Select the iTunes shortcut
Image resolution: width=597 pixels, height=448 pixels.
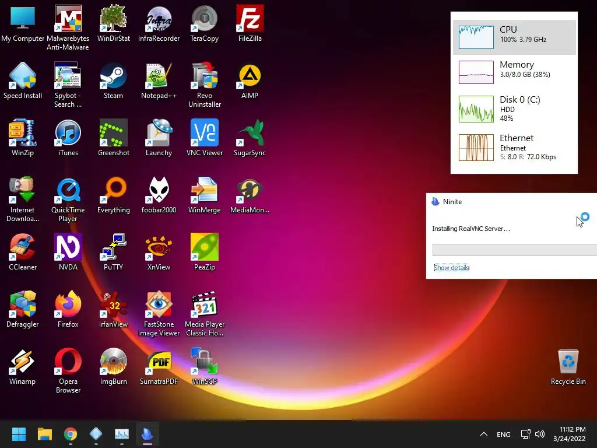pyautogui.click(x=68, y=137)
